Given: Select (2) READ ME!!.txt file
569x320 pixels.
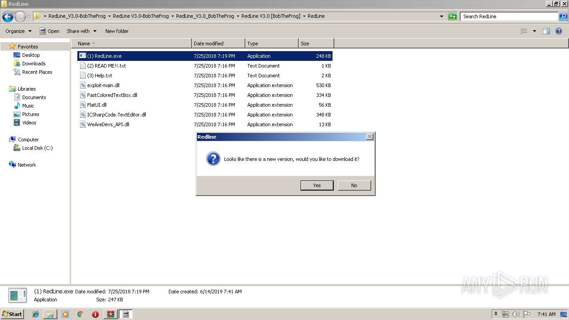Looking at the screenshot, I should (205, 66).
